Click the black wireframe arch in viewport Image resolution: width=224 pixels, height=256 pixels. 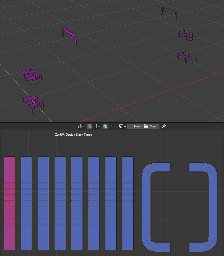[x=169, y=14]
